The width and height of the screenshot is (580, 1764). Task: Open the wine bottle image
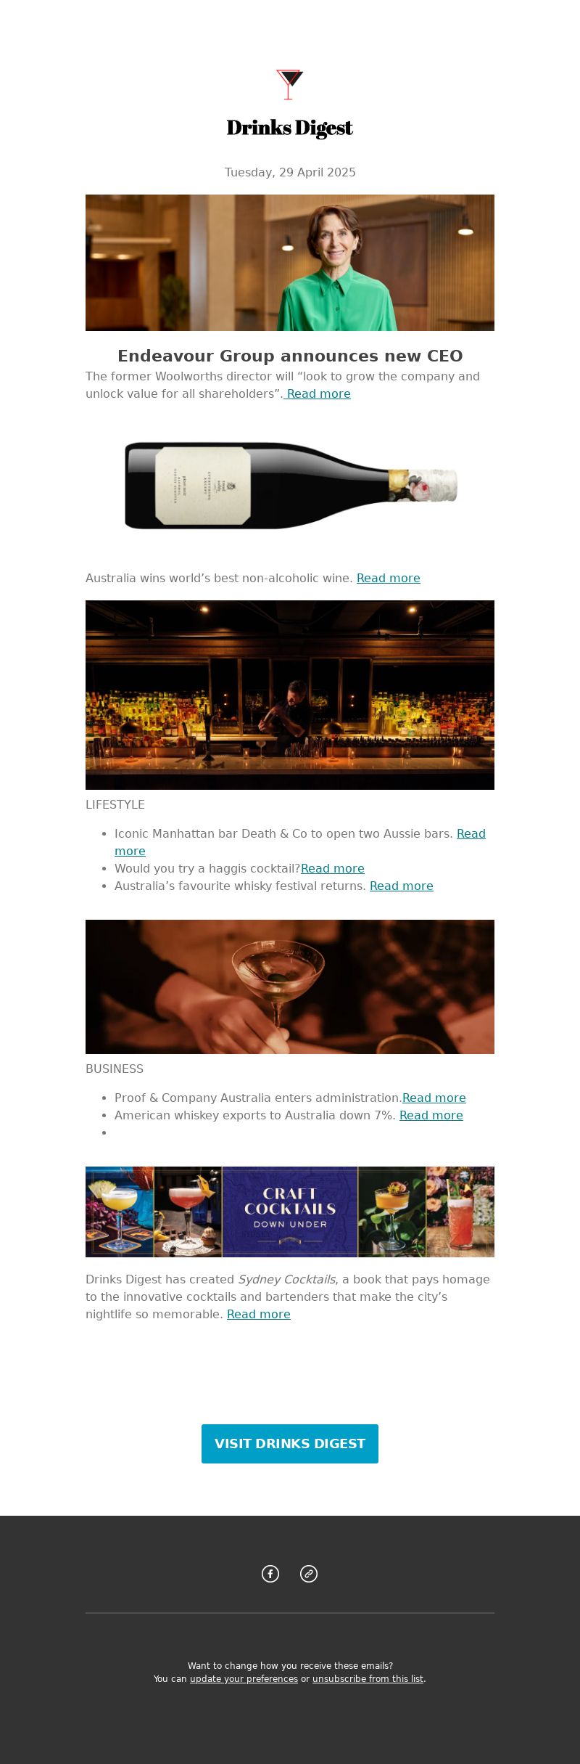click(x=290, y=485)
